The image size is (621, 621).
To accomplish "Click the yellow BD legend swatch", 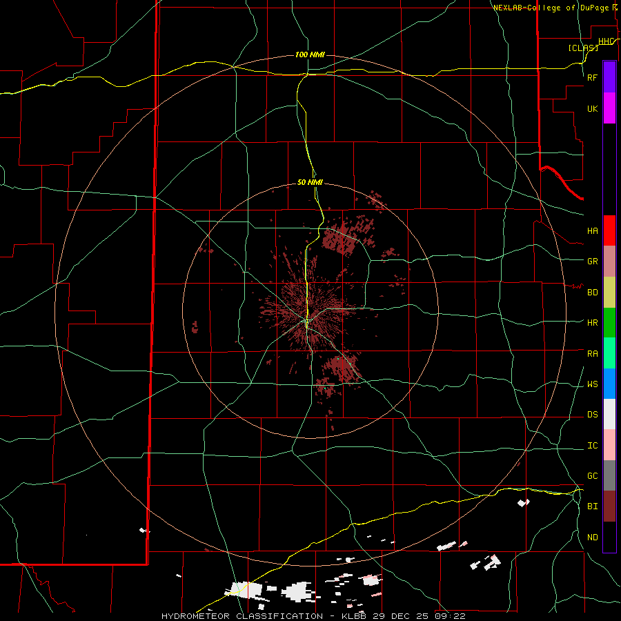I will pyautogui.click(x=609, y=292).
